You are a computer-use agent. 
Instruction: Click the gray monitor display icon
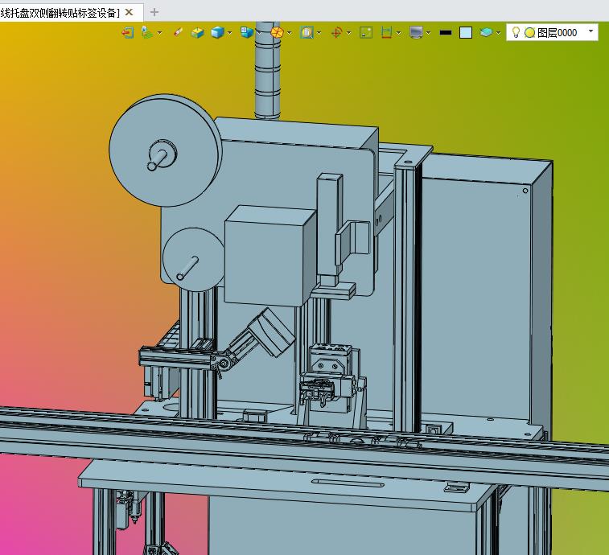pyautogui.click(x=416, y=33)
